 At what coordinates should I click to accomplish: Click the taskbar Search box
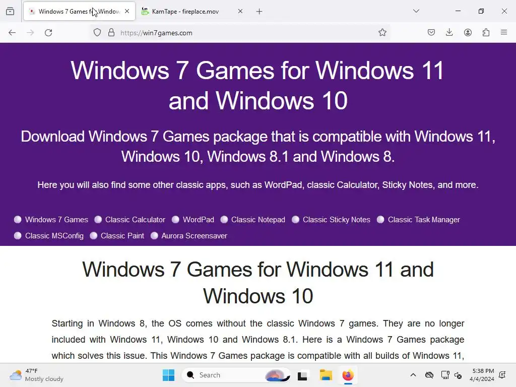coord(236,375)
